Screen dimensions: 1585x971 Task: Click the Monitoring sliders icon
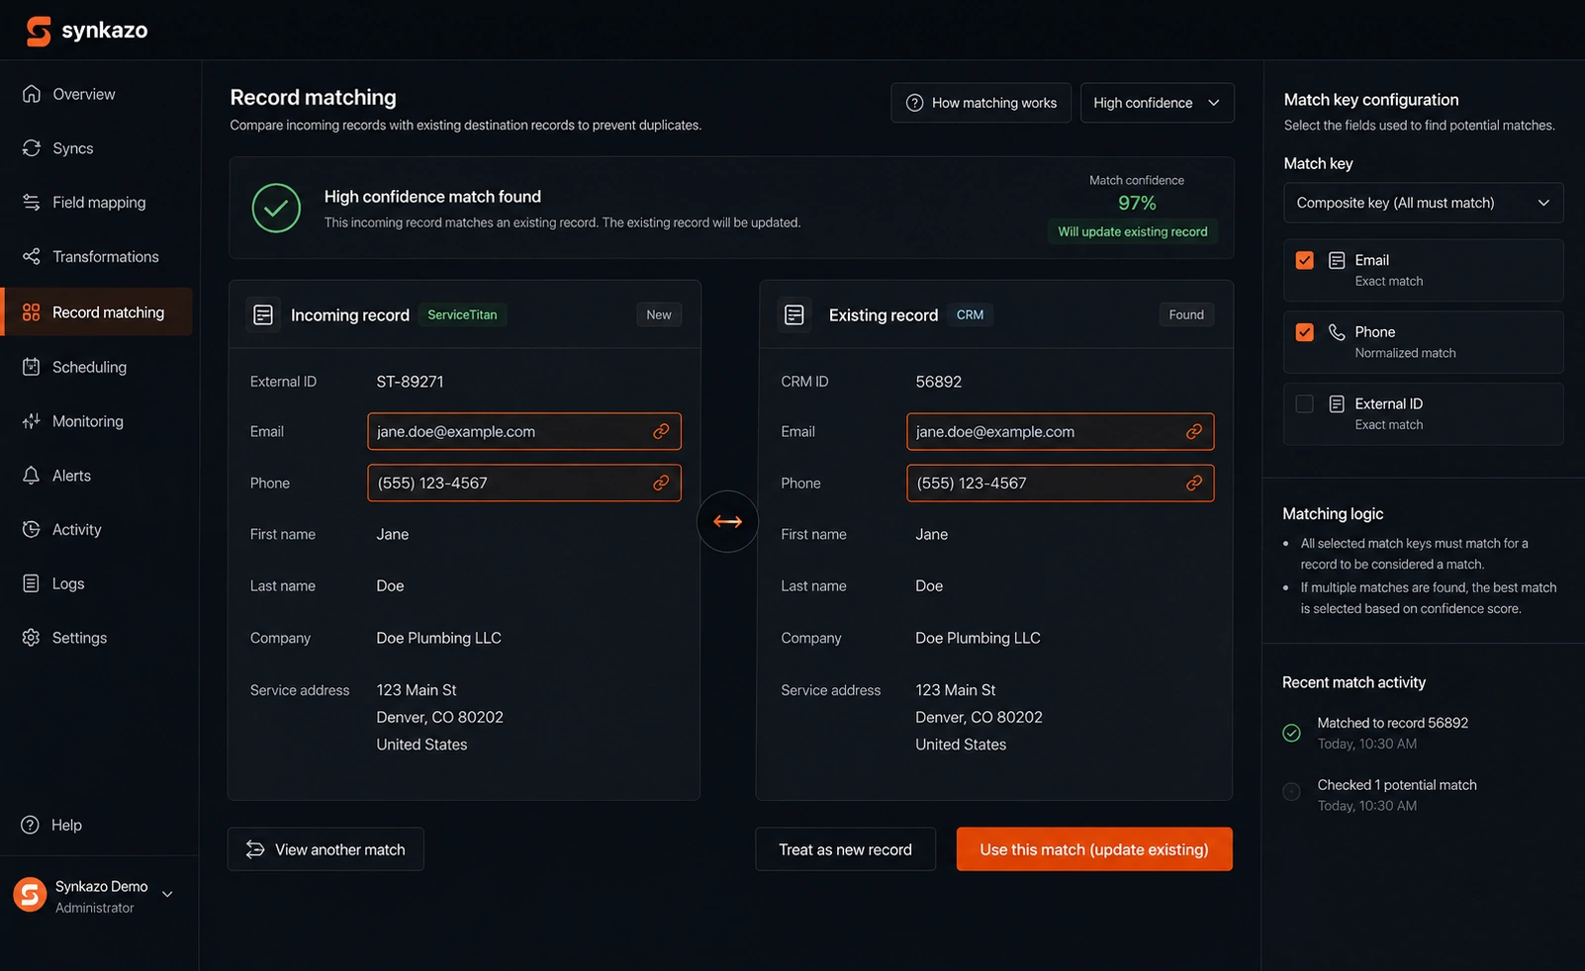(32, 421)
